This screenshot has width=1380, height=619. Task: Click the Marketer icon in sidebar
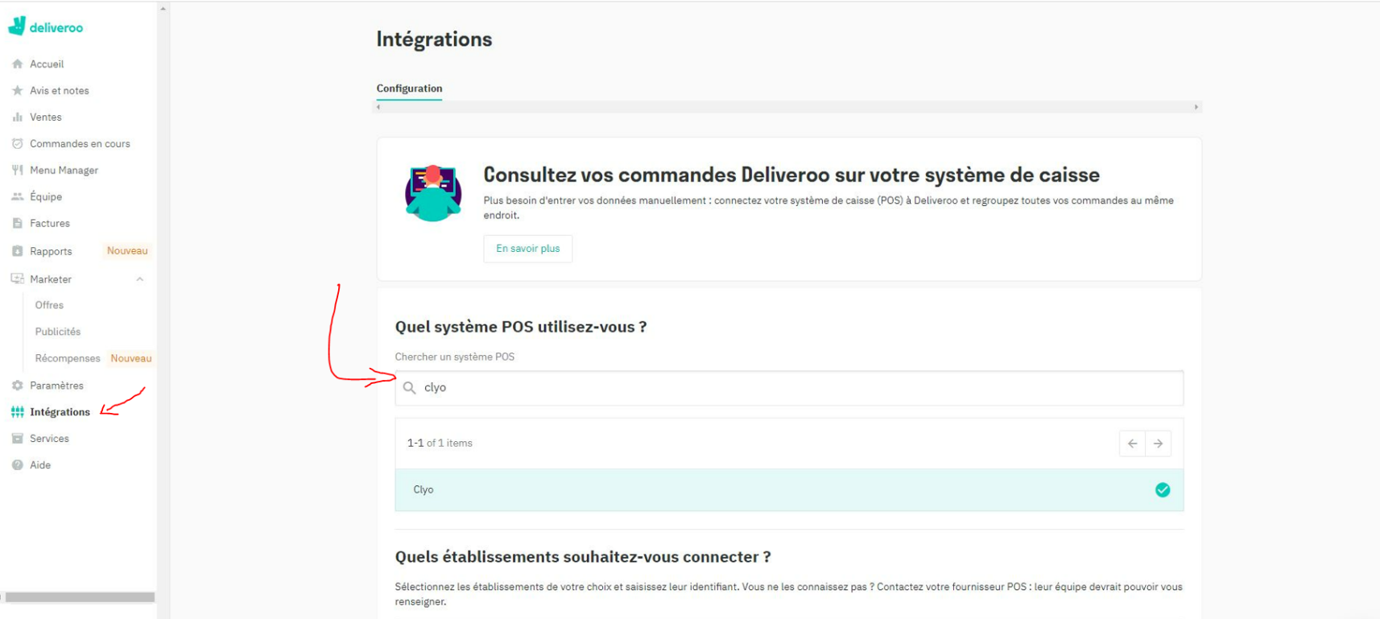click(17, 279)
